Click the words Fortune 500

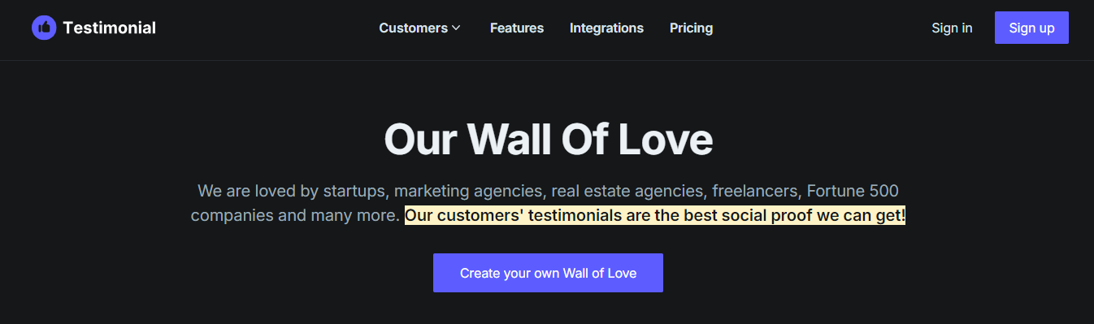pos(853,192)
